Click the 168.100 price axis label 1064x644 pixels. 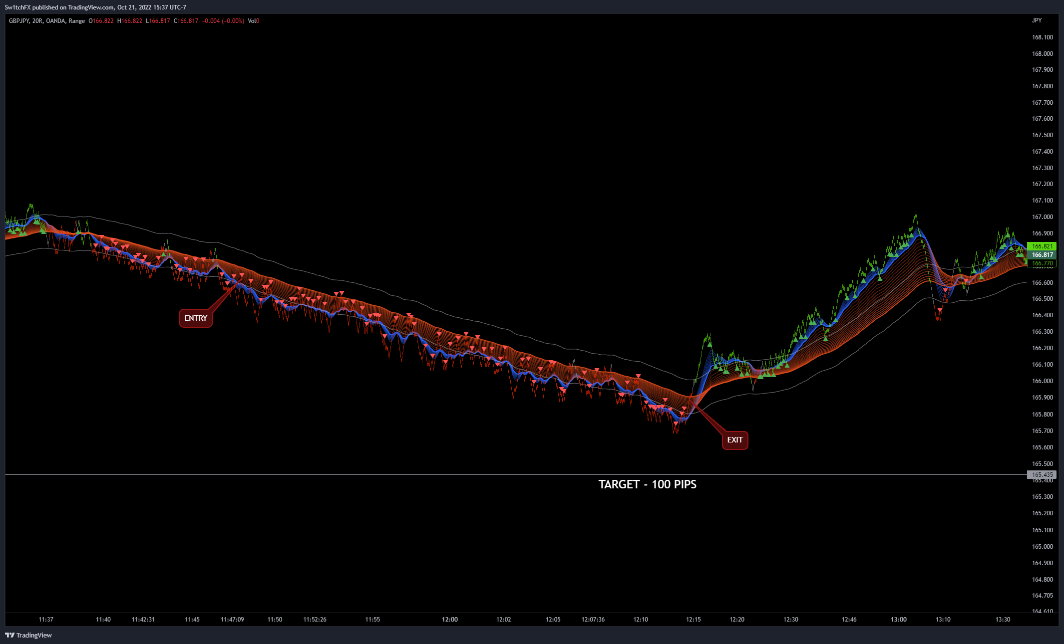pyautogui.click(x=1043, y=37)
